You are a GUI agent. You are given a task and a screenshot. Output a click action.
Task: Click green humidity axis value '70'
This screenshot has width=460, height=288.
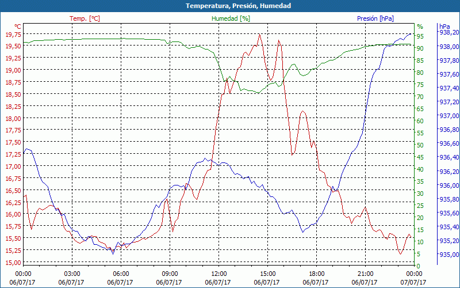click(x=420, y=96)
